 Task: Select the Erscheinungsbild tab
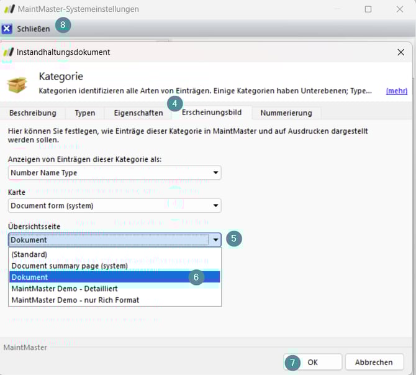tap(212, 113)
